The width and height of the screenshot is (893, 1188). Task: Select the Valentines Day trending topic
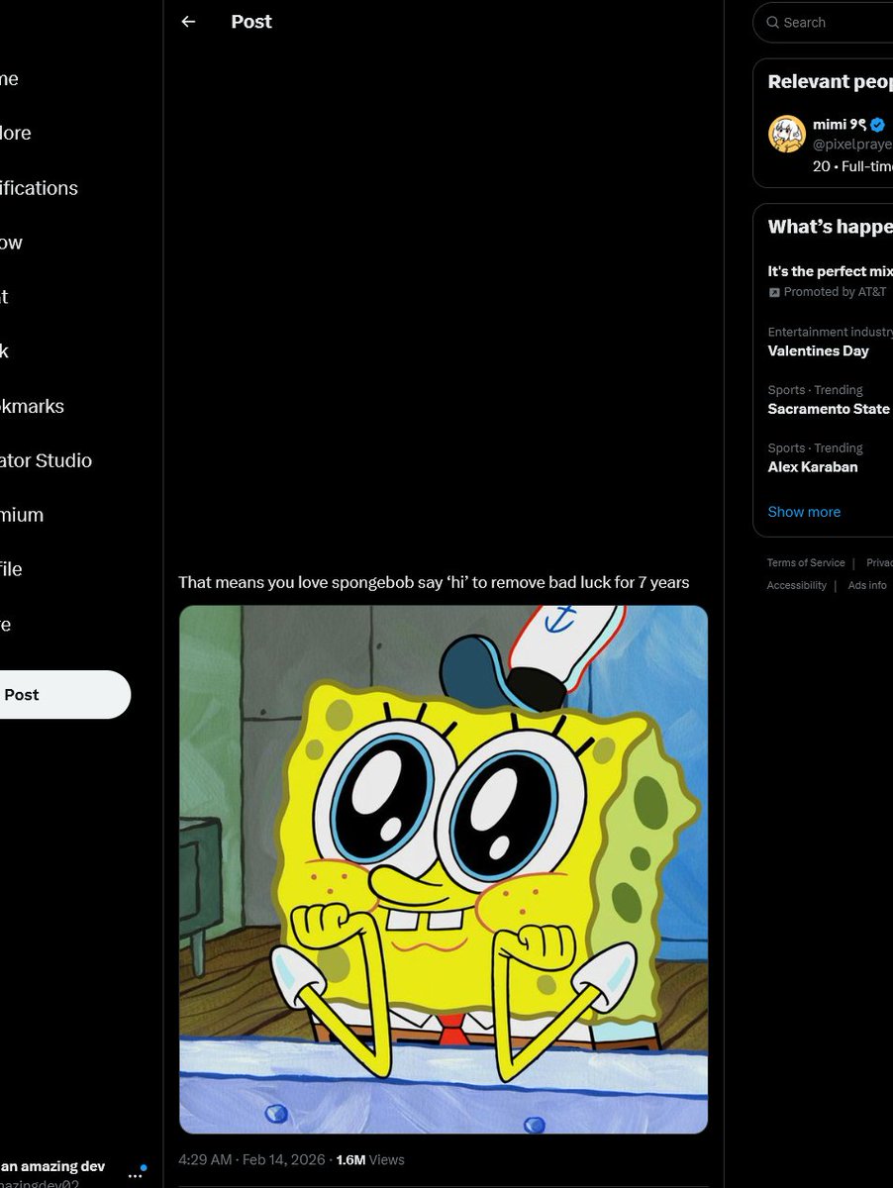(x=818, y=350)
